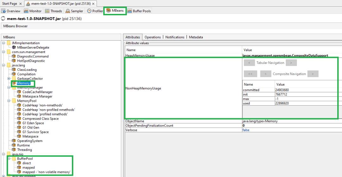Click the MemoryPool folder icon
The image size is (342, 177).
click(14, 101)
